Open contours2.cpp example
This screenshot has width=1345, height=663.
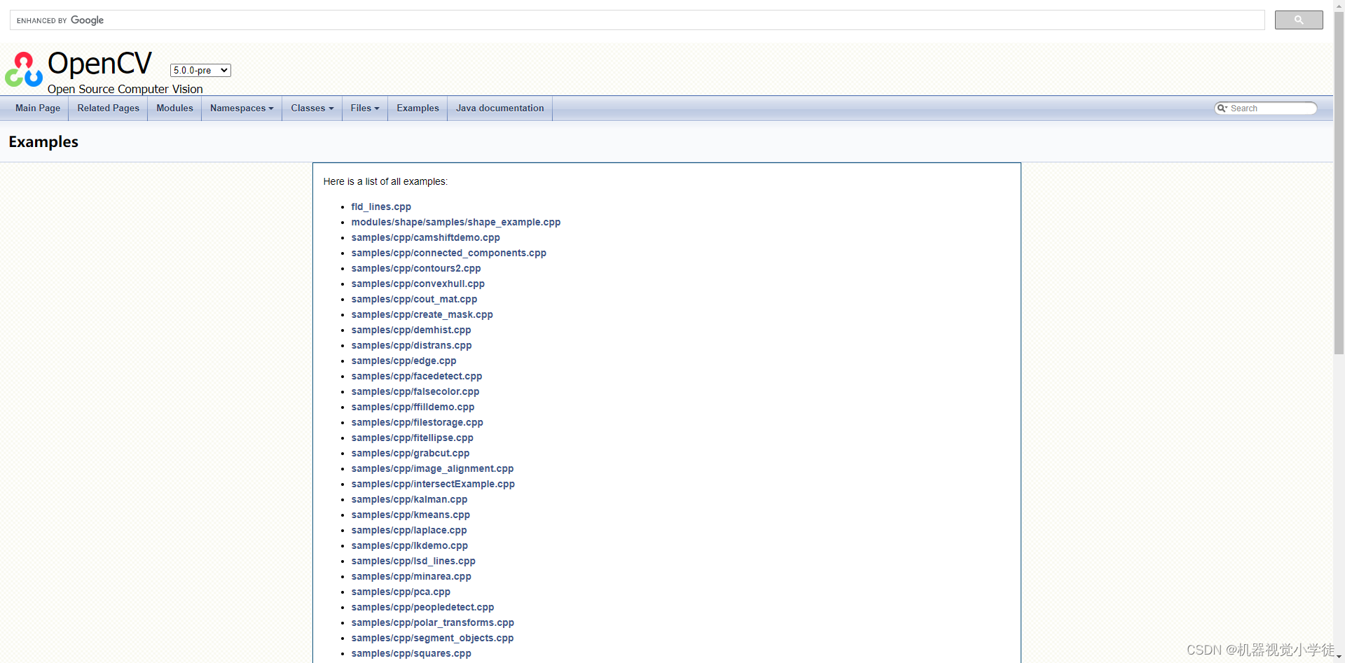pyautogui.click(x=416, y=268)
